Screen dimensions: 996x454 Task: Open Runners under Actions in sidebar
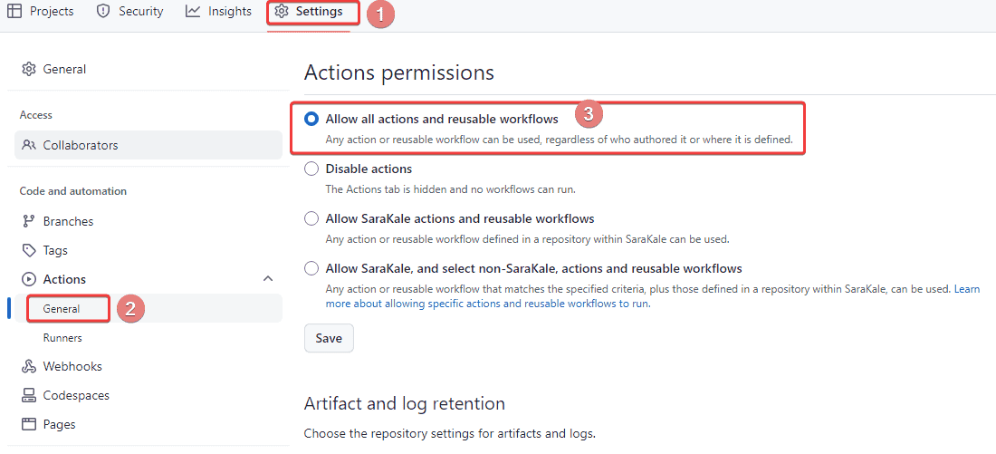tap(62, 337)
